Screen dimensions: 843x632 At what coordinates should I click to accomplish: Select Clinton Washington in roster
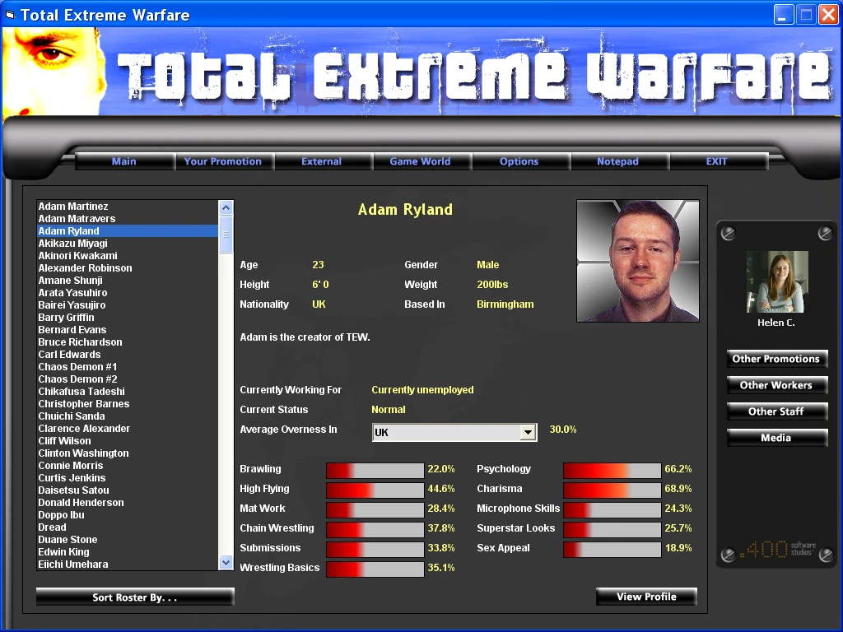[128, 453]
